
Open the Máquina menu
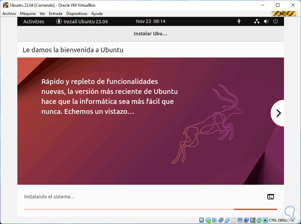(28, 14)
